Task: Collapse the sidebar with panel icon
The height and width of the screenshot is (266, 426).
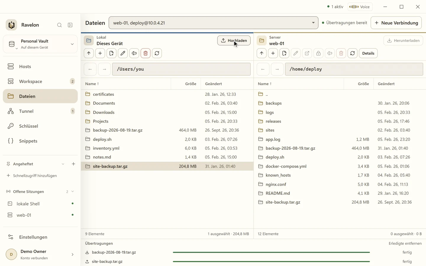Action: pyautogui.click(x=70, y=25)
